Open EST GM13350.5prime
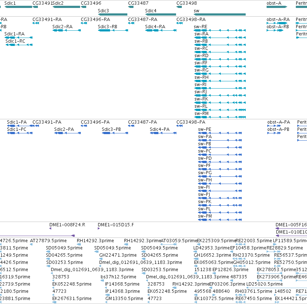This screenshot has height=304, width=307. tap(106, 302)
